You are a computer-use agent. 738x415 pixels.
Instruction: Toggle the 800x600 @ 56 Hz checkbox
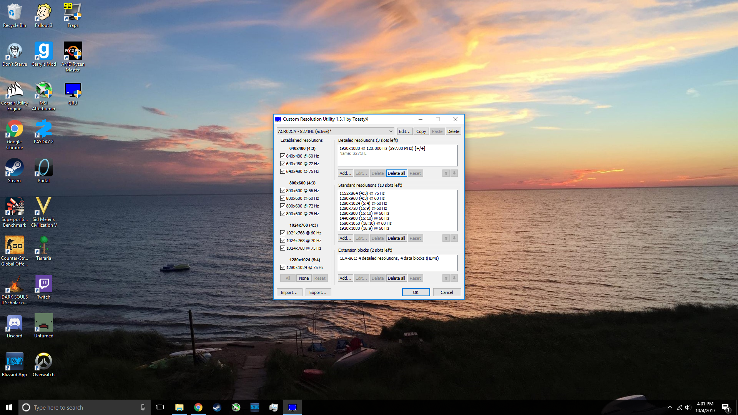click(x=283, y=191)
